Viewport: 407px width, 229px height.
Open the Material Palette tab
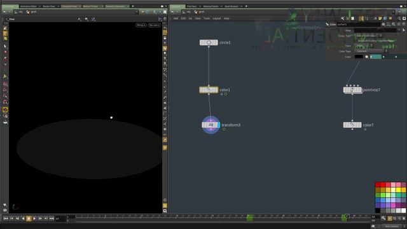pyautogui.click(x=210, y=6)
